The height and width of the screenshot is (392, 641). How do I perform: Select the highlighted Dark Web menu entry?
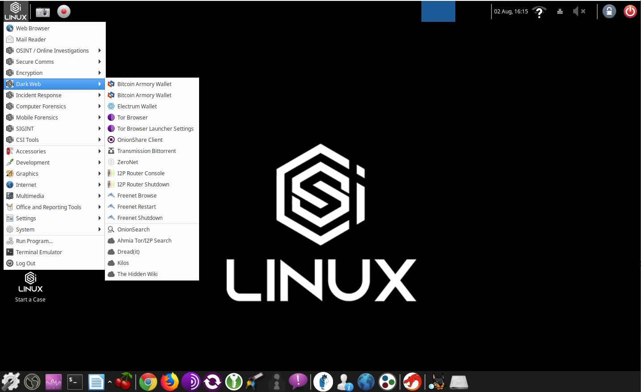[x=54, y=84]
